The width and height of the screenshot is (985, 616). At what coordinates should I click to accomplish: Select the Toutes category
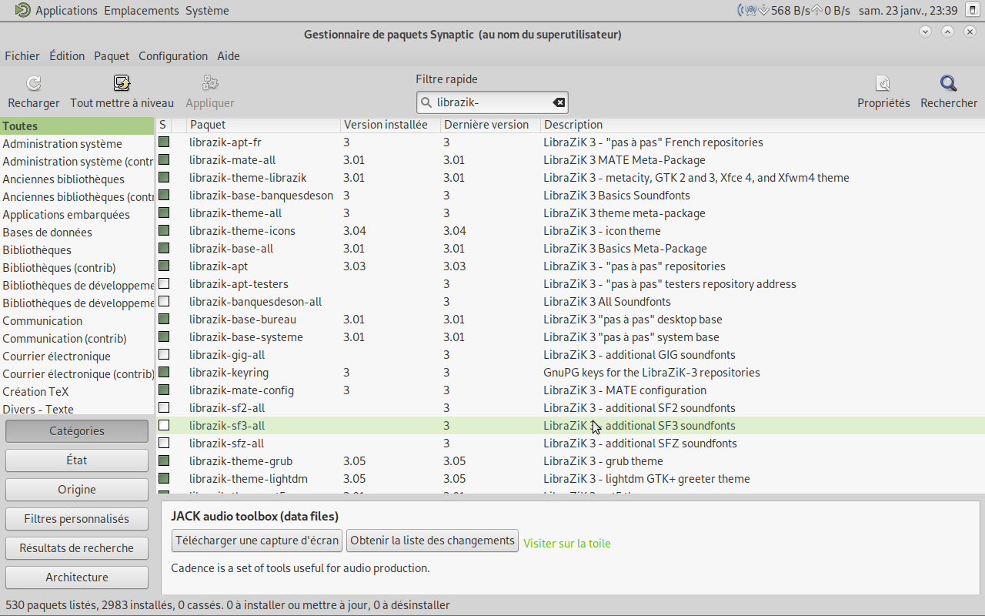pos(77,126)
